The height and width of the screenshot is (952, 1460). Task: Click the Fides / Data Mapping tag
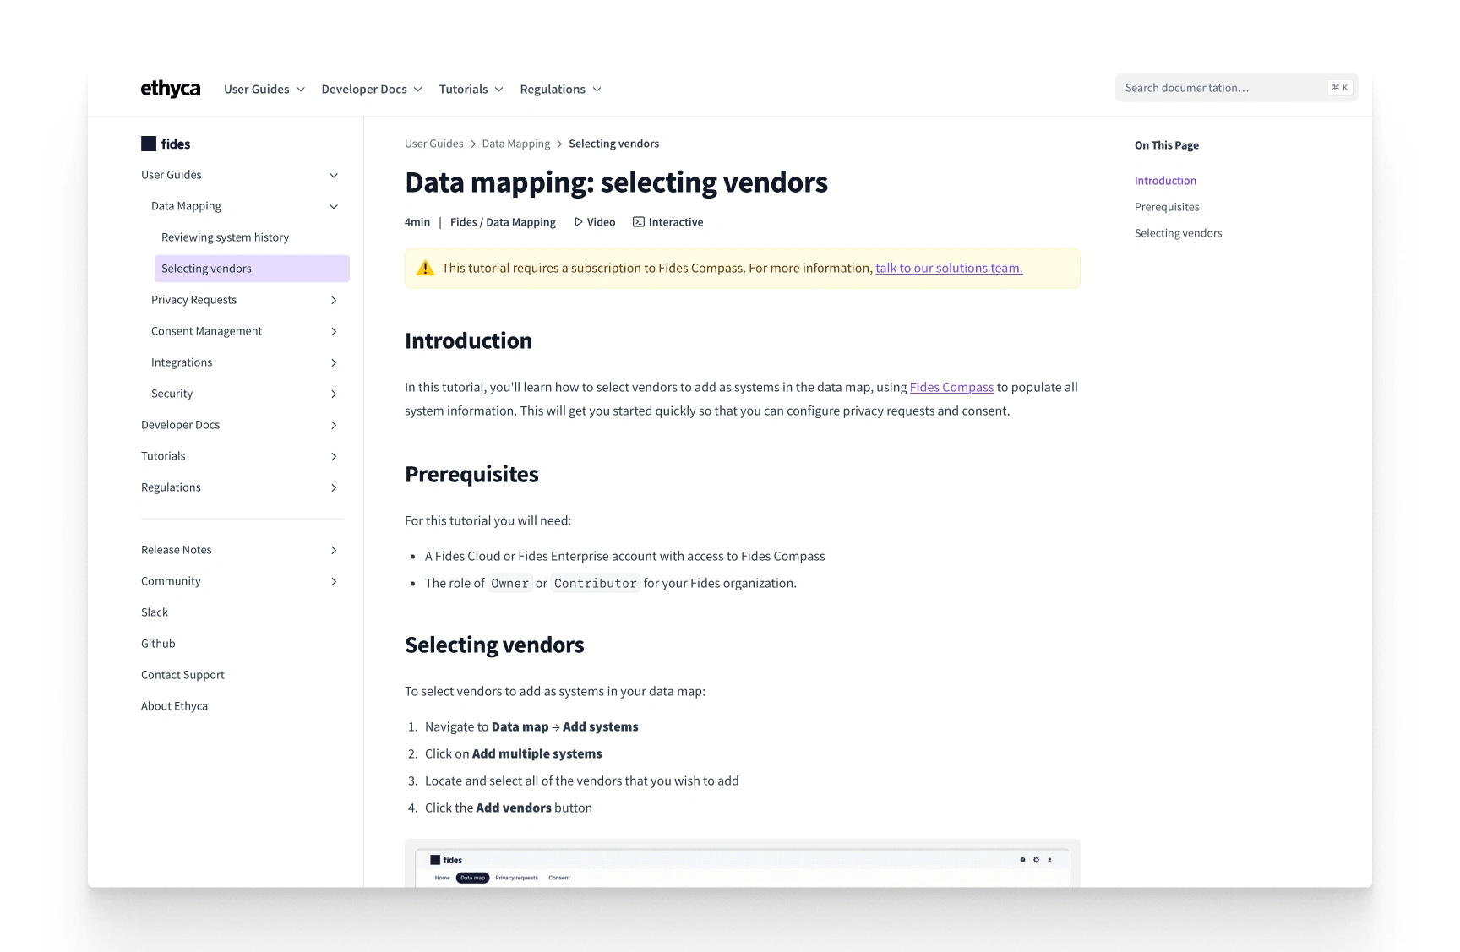coord(503,222)
